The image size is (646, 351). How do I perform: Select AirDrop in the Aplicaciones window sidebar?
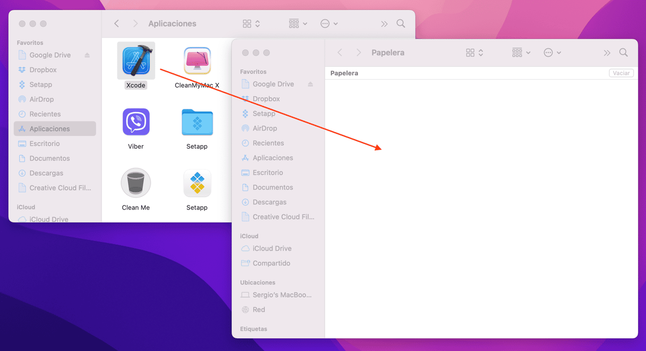tap(41, 99)
